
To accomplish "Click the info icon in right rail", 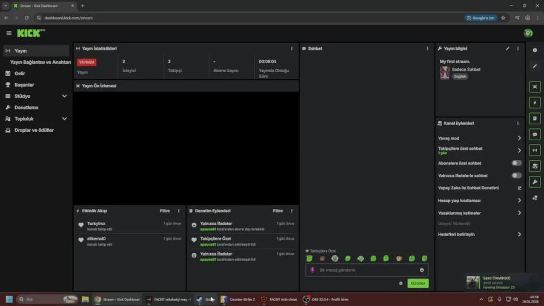I will [x=535, y=50].
